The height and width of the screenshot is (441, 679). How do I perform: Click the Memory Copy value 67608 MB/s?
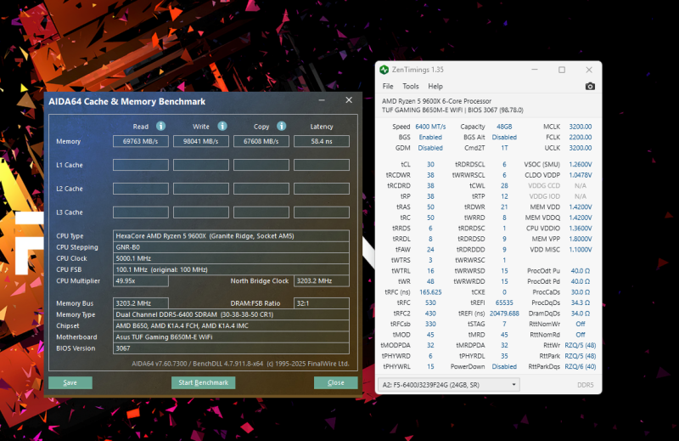(261, 141)
